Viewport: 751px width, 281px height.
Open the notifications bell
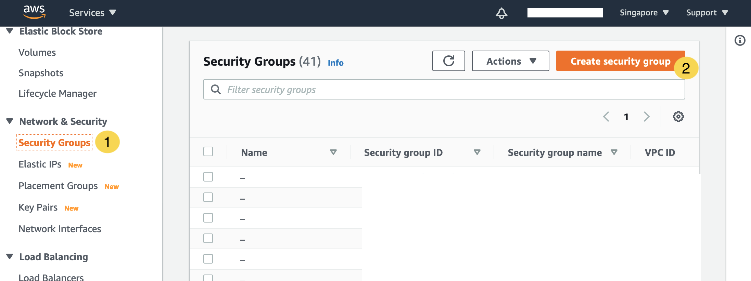pyautogui.click(x=501, y=13)
